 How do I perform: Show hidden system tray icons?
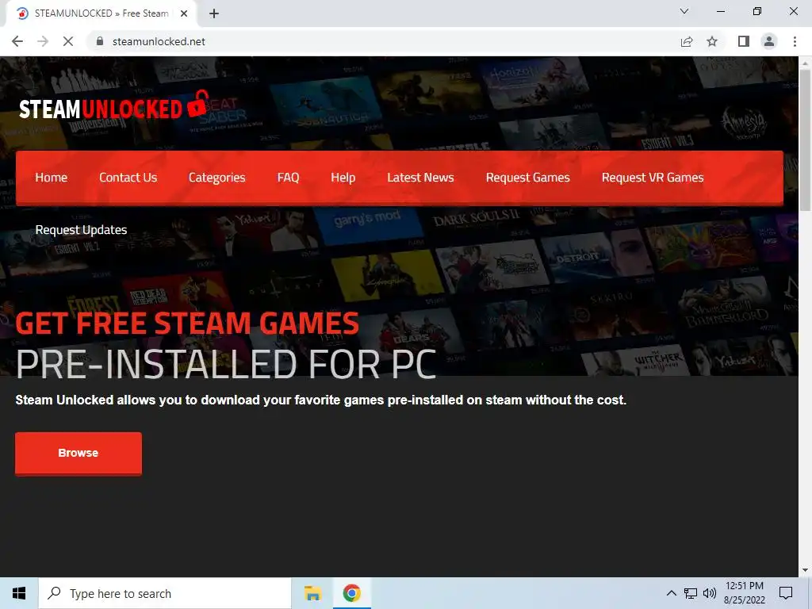point(671,593)
